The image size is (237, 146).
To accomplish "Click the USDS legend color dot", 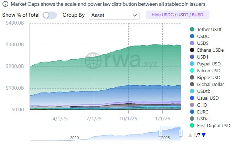I will pos(192,43).
